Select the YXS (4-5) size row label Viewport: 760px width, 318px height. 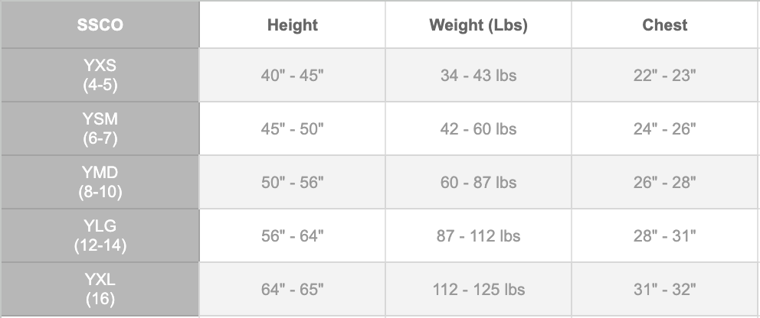pos(100,75)
